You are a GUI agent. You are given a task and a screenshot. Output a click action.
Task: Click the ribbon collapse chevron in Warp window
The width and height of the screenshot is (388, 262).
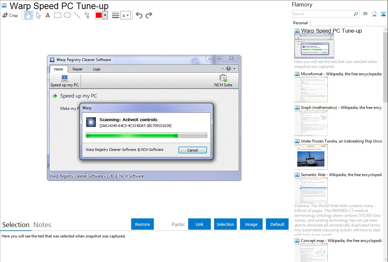pos(223,68)
